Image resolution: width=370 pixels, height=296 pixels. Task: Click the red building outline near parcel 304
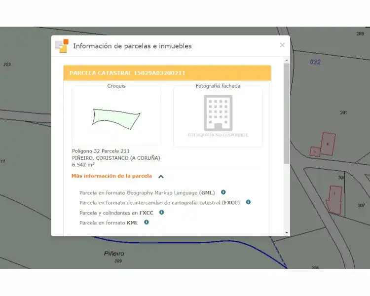334,200
